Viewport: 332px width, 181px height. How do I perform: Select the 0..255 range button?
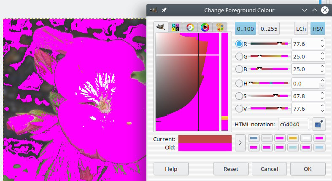click(269, 29)
